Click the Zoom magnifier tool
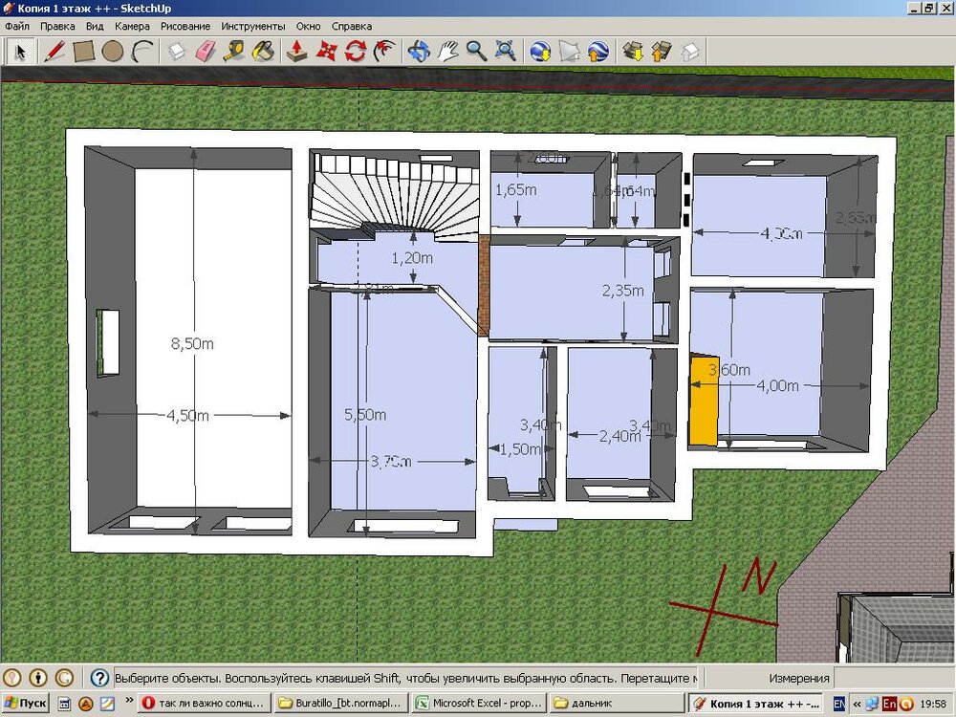The height and width of the screenshot is (717, 956). [x=476, y=51]
